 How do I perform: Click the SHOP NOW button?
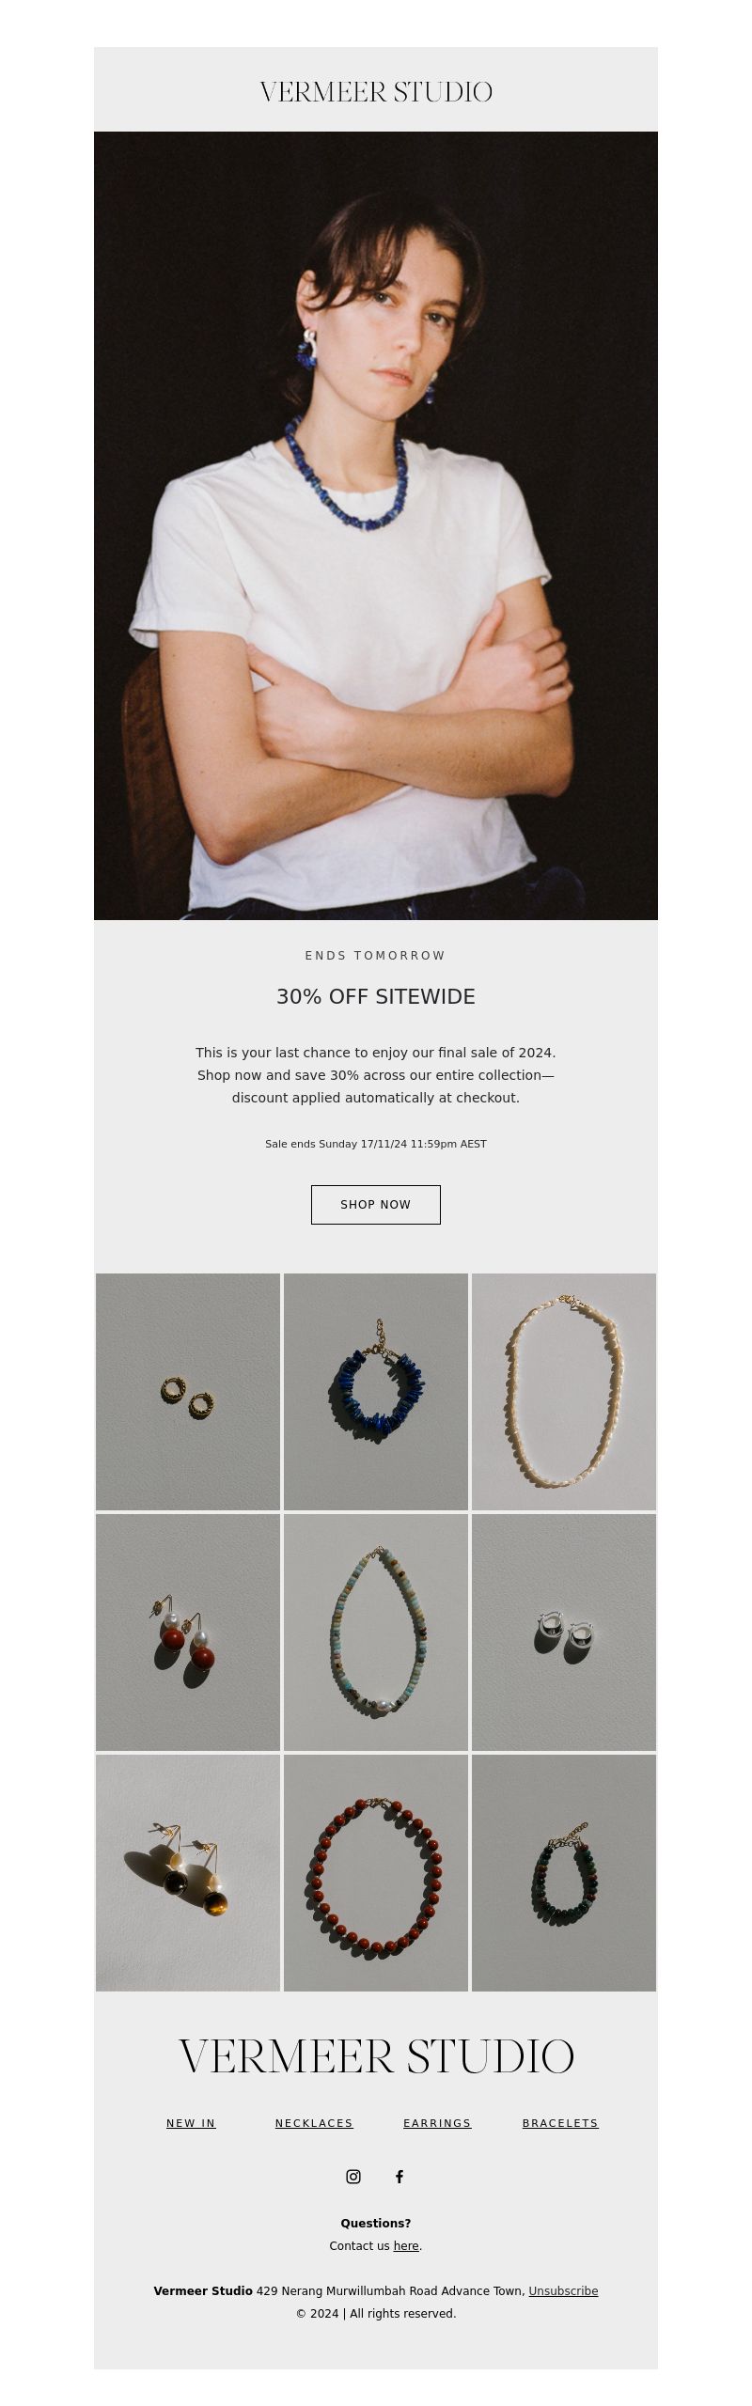(x=376, y=1204)
